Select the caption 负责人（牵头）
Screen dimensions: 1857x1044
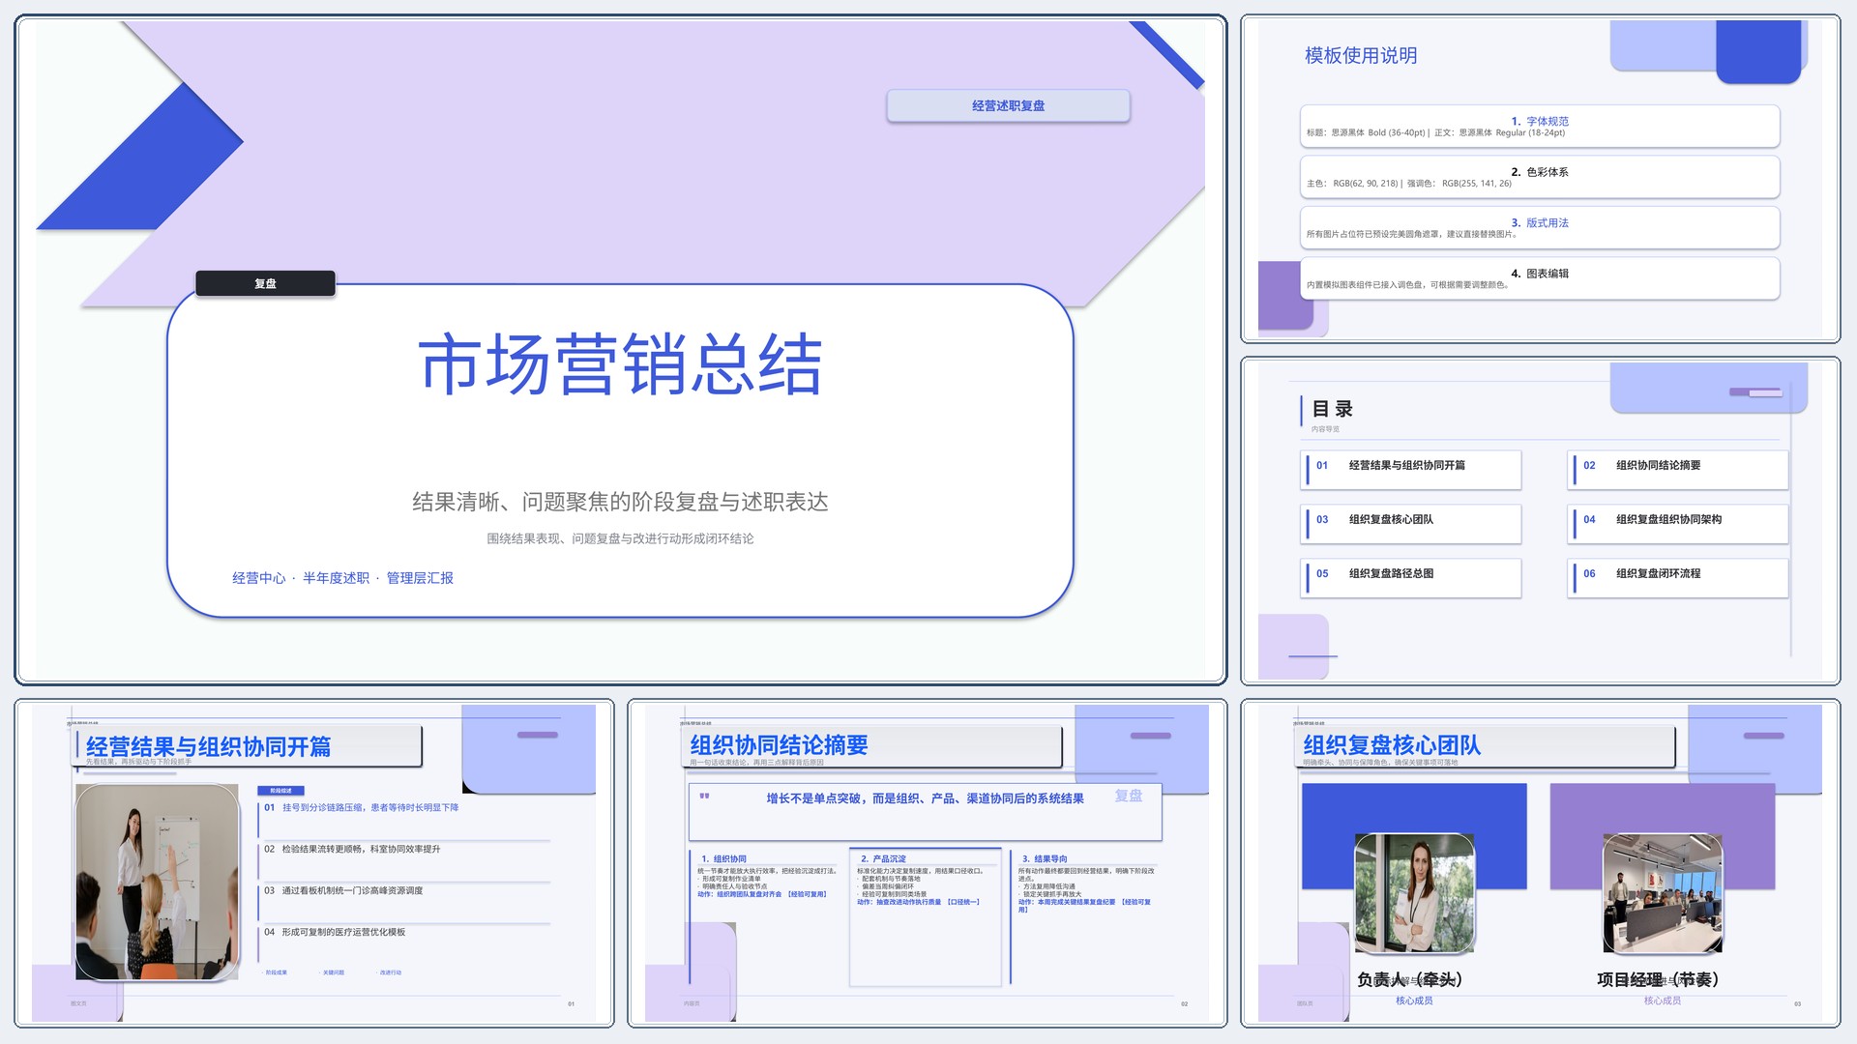click(x=1409, y=979)
